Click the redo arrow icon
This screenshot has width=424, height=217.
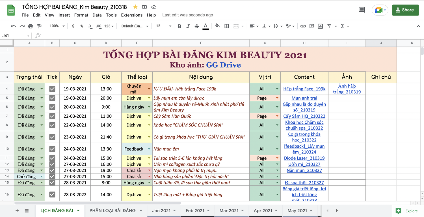coord(22,26)
